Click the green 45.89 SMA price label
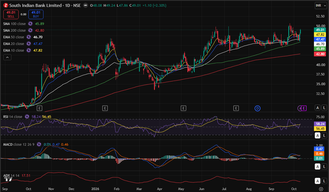Viewport: 329px width, 192px height. pos(320,49)
